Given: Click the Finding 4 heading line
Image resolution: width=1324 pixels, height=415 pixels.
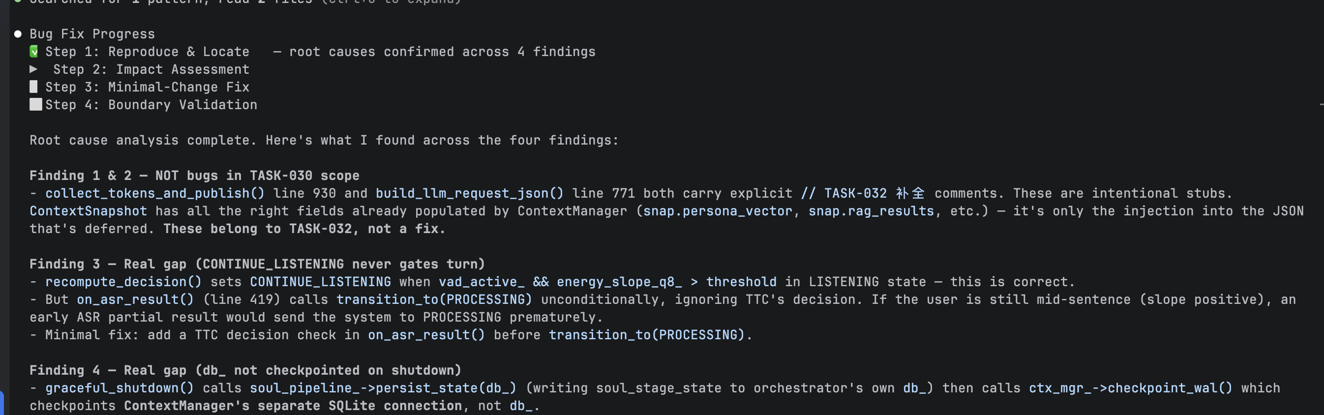Looking at the screenshot, I should [x=245, y=370].
